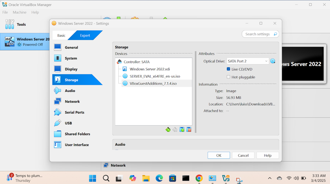Open Microsoft Store from the taskbar

172,178
